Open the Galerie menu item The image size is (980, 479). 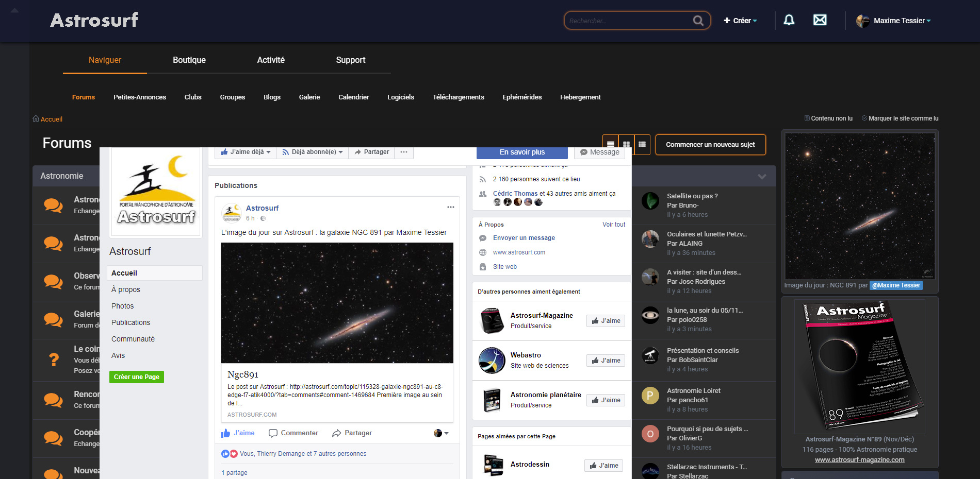tap(309, 97)
